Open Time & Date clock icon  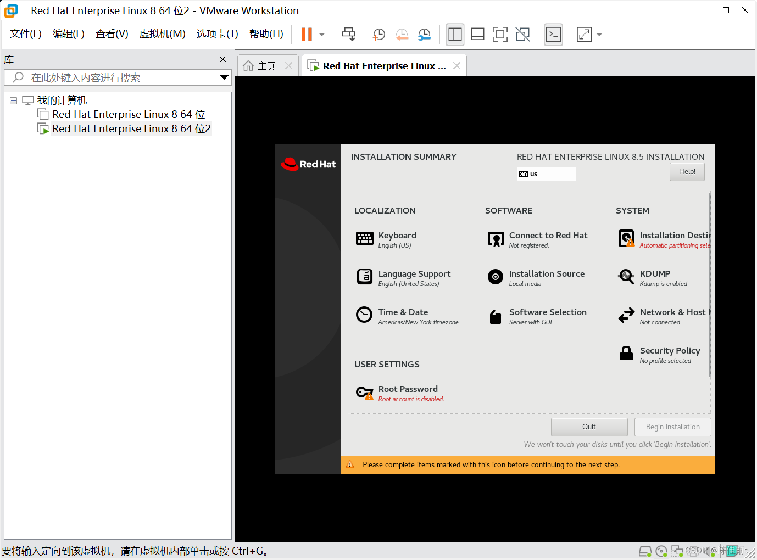(364, 315)
